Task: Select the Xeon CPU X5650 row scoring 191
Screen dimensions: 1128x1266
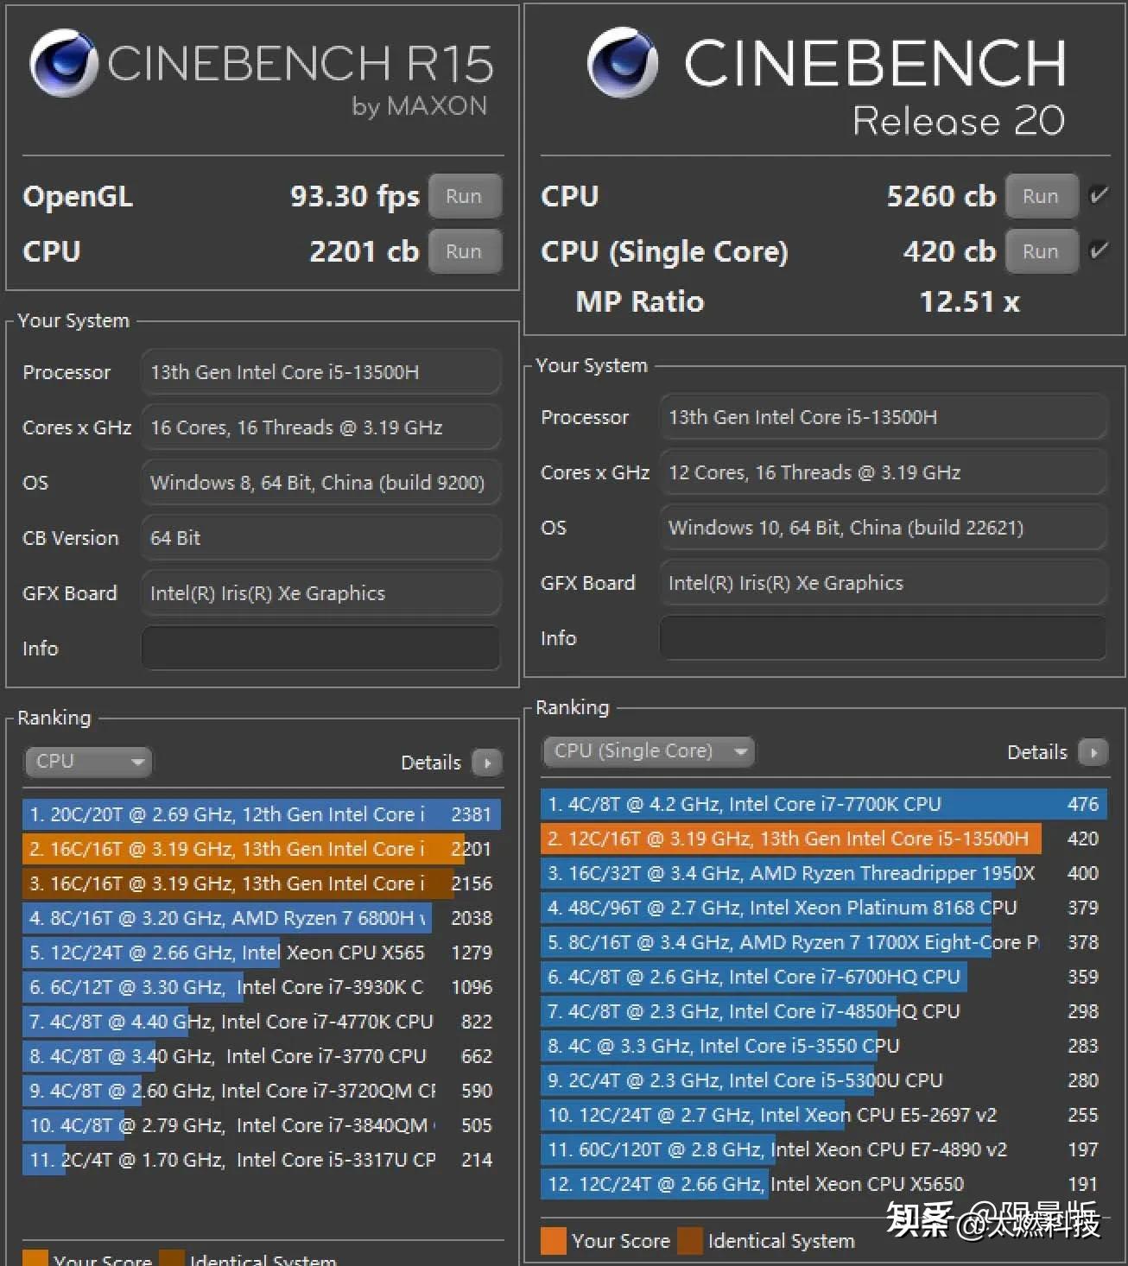Action: tap(824, 1184)
